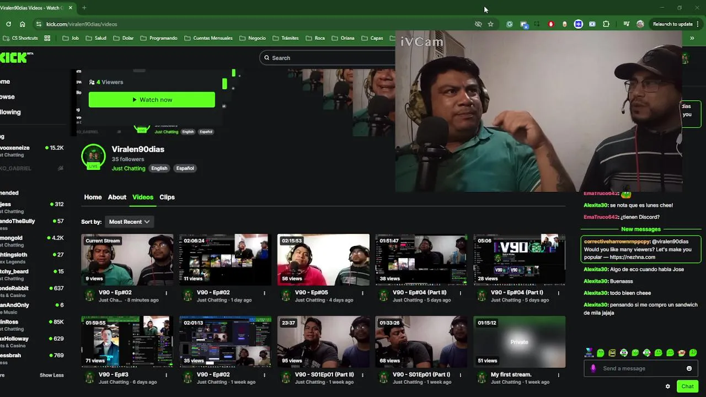Open options for V90 - Ep#04 (Part II)
Screen dimensions: 706x397
click(461, 293)
